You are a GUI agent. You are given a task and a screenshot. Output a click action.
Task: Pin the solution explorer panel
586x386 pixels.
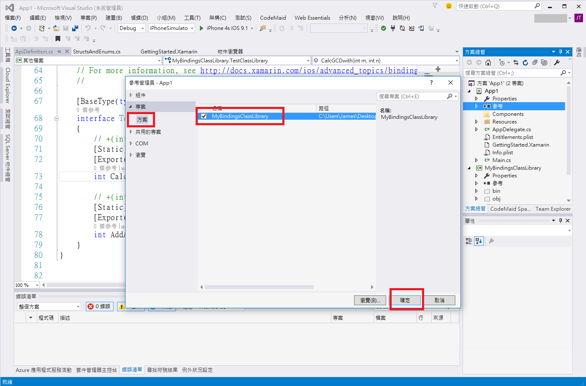coord(561,52)
